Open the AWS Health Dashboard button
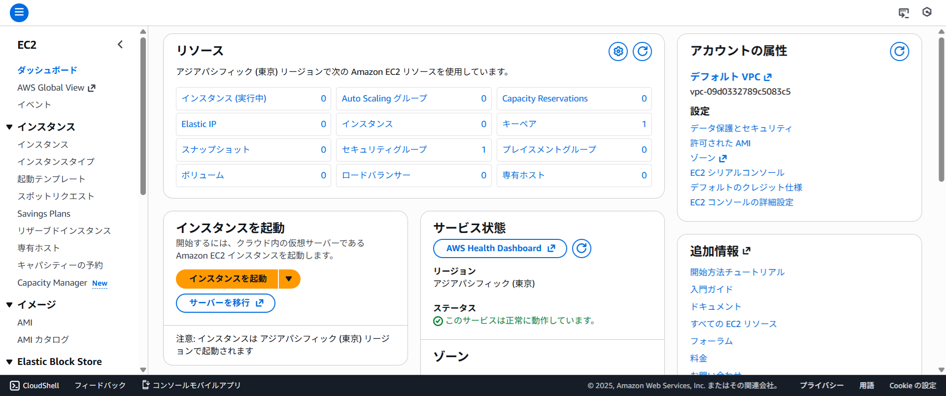Viewport: 946px width, 396px height. point(500,248)
